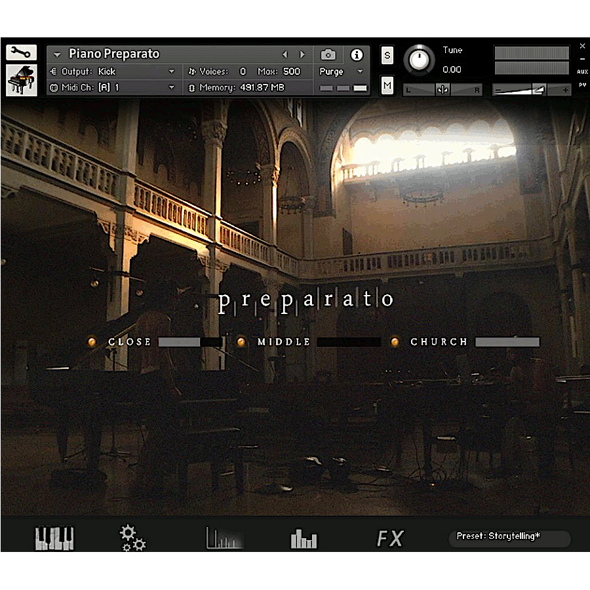Click the Piano Preparato instrument name
This screenshot has height=590, width=590.
click(x=114, y=54)
